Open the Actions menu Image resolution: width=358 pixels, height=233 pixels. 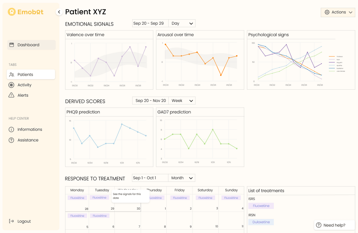point(338,12)
